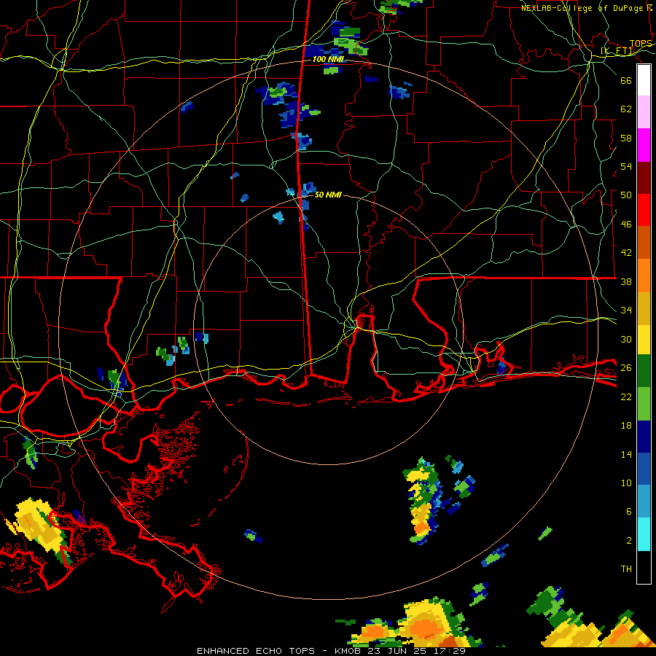This screenshot has height=656, width=656.
Task: Click the "38" legend value
Action: 626,282
